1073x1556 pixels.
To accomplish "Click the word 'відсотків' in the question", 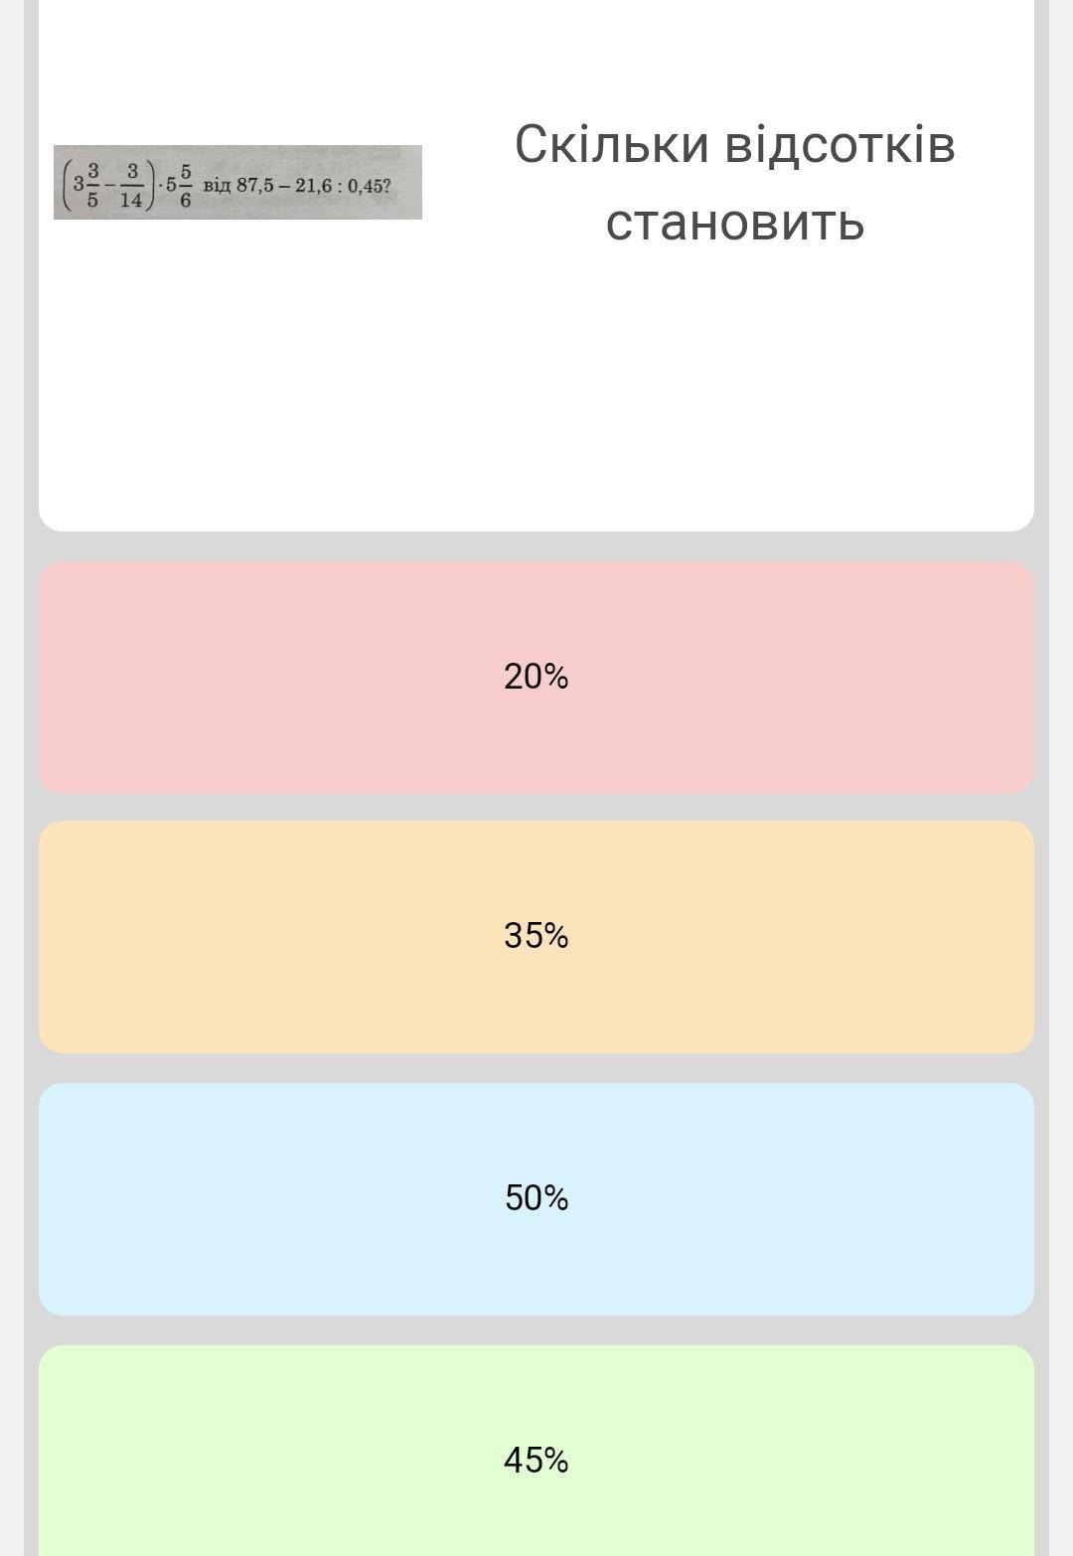I will (x=840, y=145).
